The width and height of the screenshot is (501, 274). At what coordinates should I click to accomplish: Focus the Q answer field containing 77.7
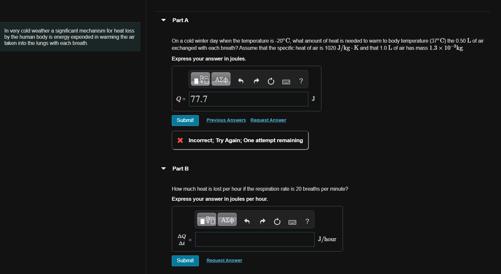[249, 99]
